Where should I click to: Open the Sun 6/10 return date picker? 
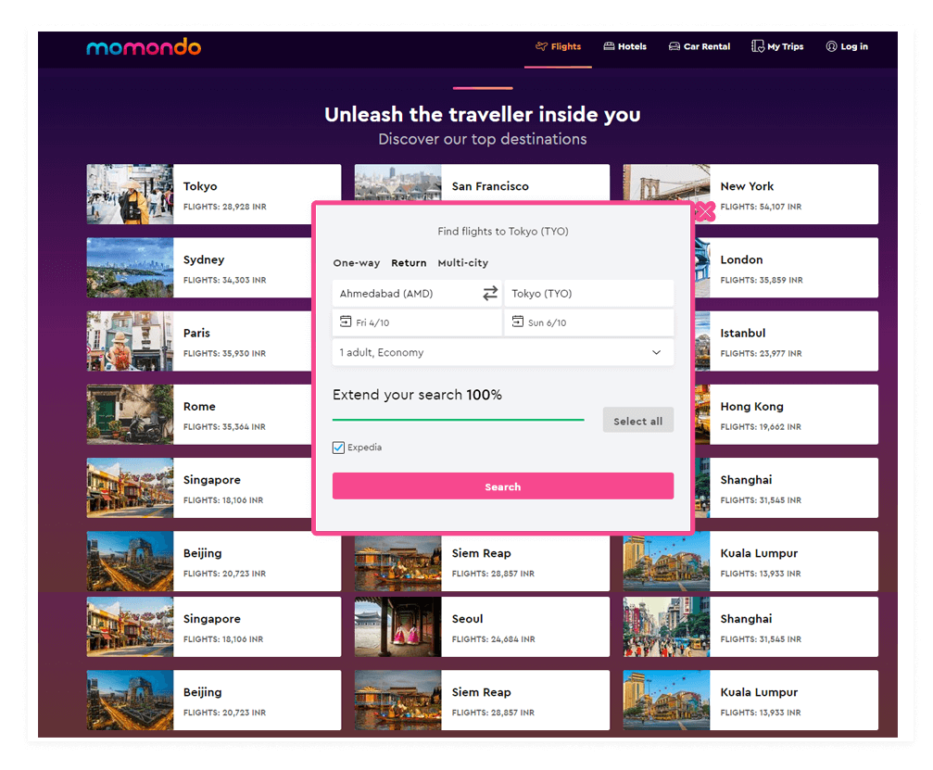(589, 322)
